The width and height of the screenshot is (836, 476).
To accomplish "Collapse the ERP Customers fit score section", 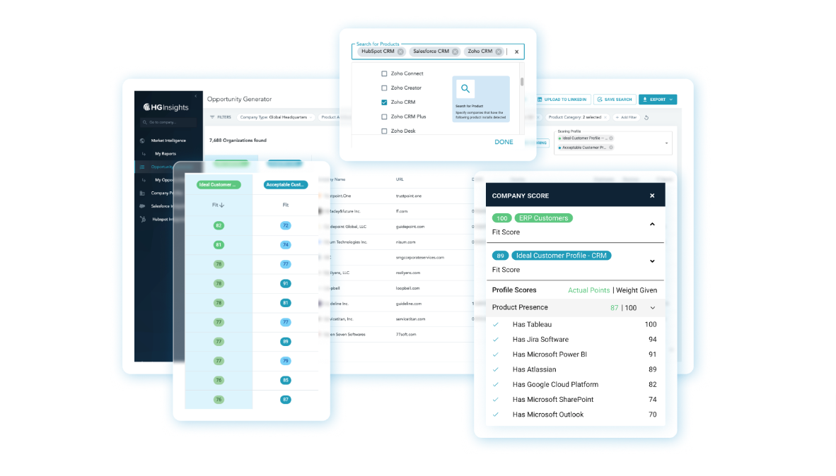I will pyautogui.click(x=652, y=224).
